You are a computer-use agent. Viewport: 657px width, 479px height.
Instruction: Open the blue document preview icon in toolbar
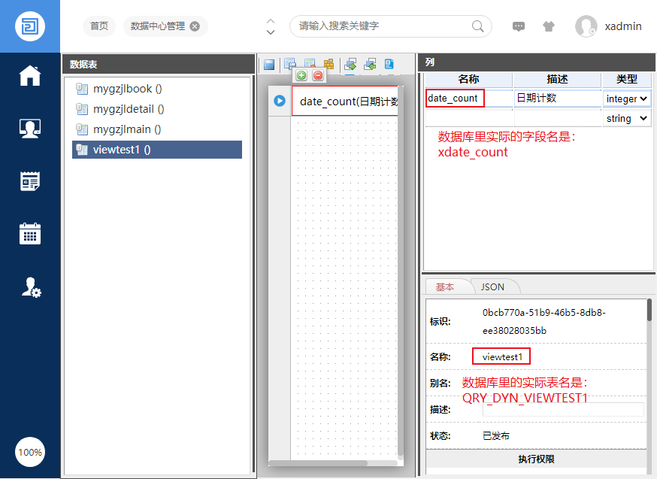[389, 64]
